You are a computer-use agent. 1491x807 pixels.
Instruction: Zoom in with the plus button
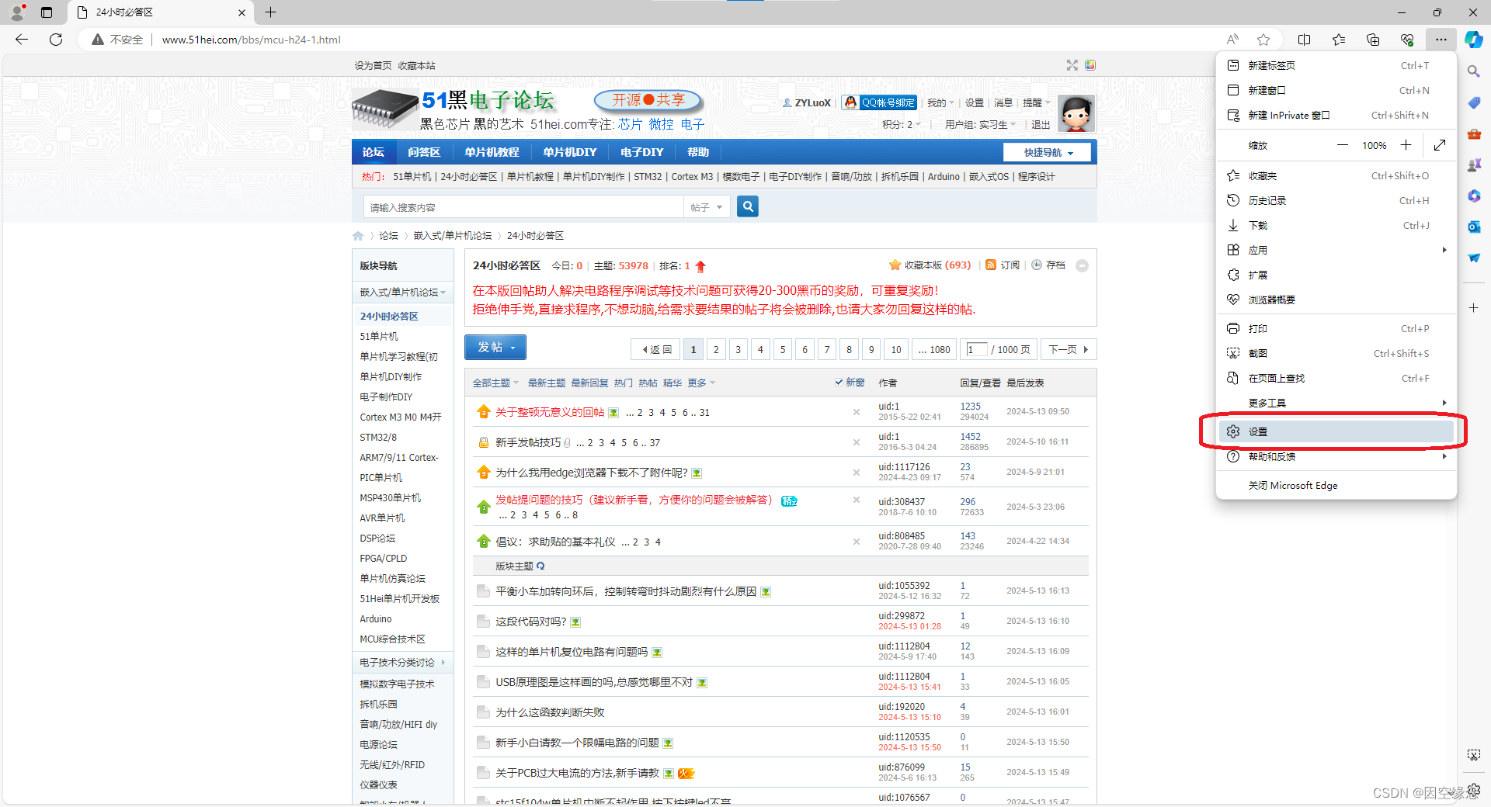click(1406, 145)
